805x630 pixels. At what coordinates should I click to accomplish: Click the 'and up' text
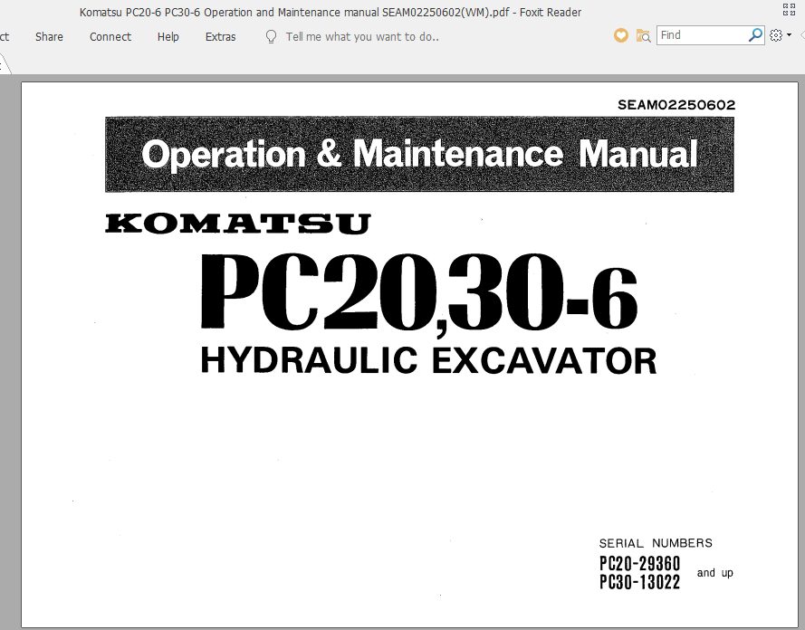(x=714, y=573)
